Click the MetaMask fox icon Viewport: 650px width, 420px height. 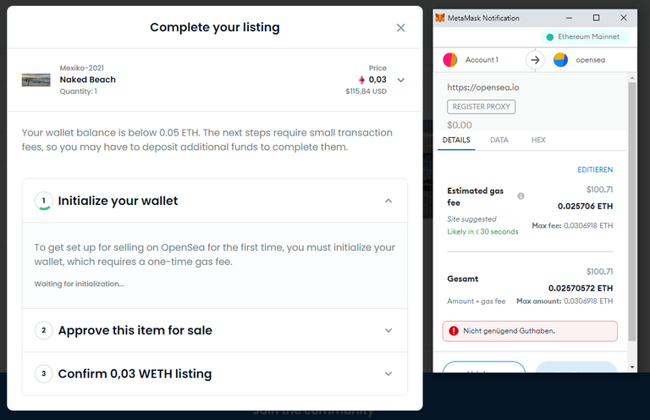[440, 18]
